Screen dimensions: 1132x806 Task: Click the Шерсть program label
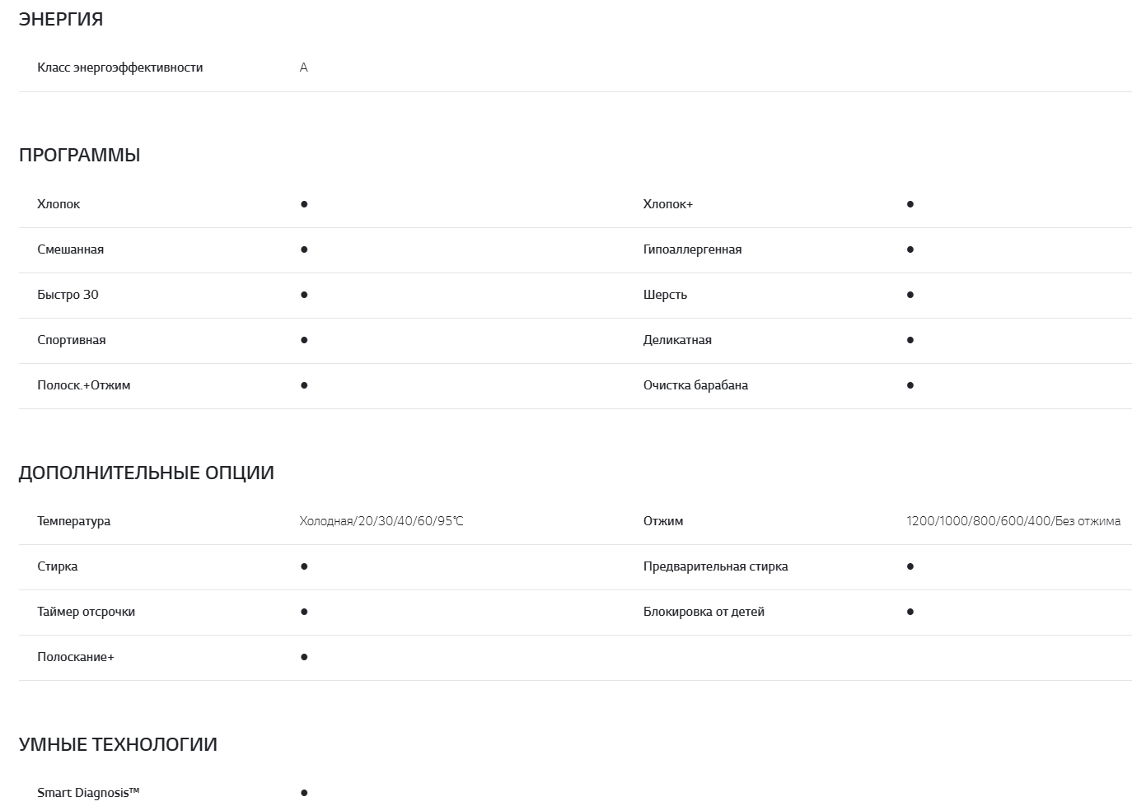point(665,295)
